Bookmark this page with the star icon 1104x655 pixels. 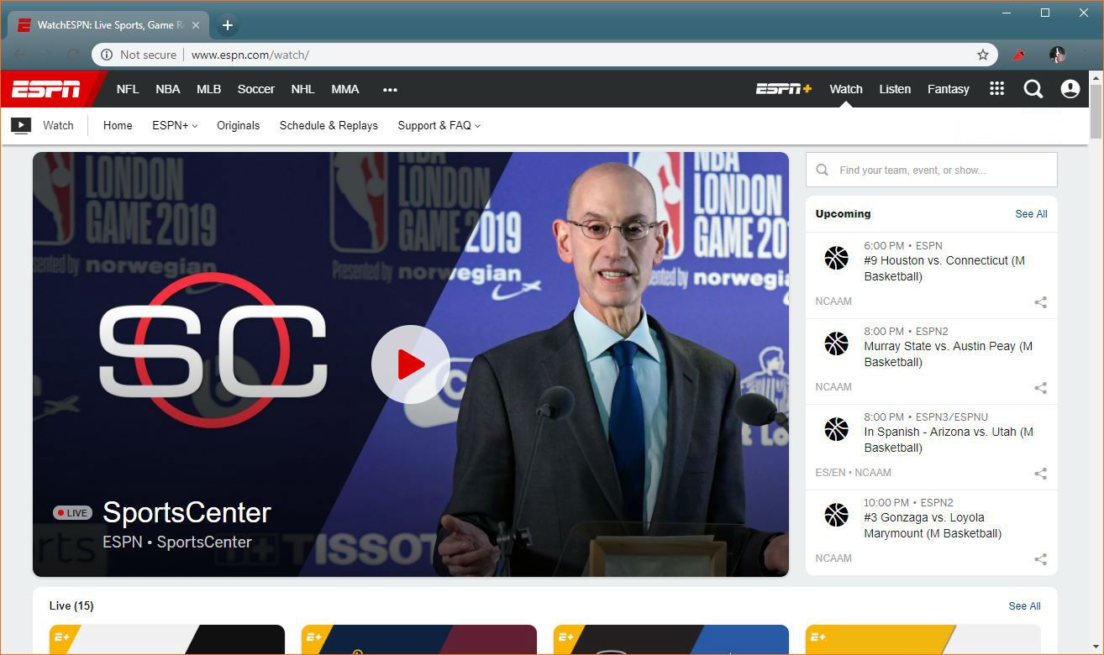pos(983,55)
